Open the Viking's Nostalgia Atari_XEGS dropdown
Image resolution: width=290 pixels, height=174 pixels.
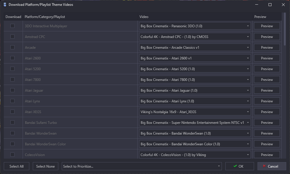tap(195, 112)
